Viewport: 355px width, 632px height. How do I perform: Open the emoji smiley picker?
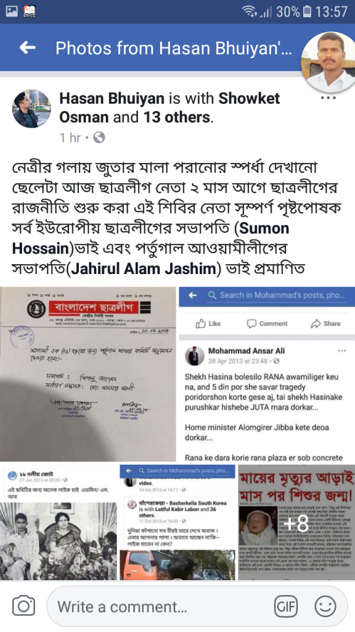[x=325, y=606]
